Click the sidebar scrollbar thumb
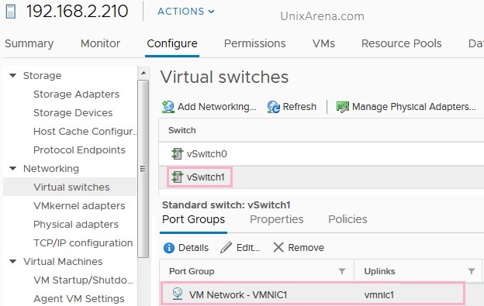 (x=143, y=169)
